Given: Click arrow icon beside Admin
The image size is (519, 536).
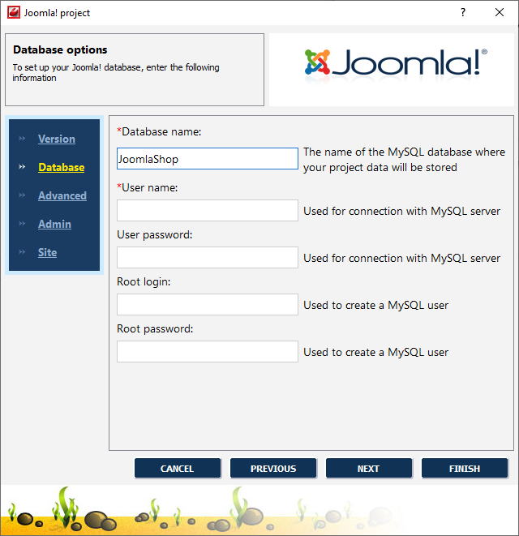Looking at the screenshot, I should [22, 224].
